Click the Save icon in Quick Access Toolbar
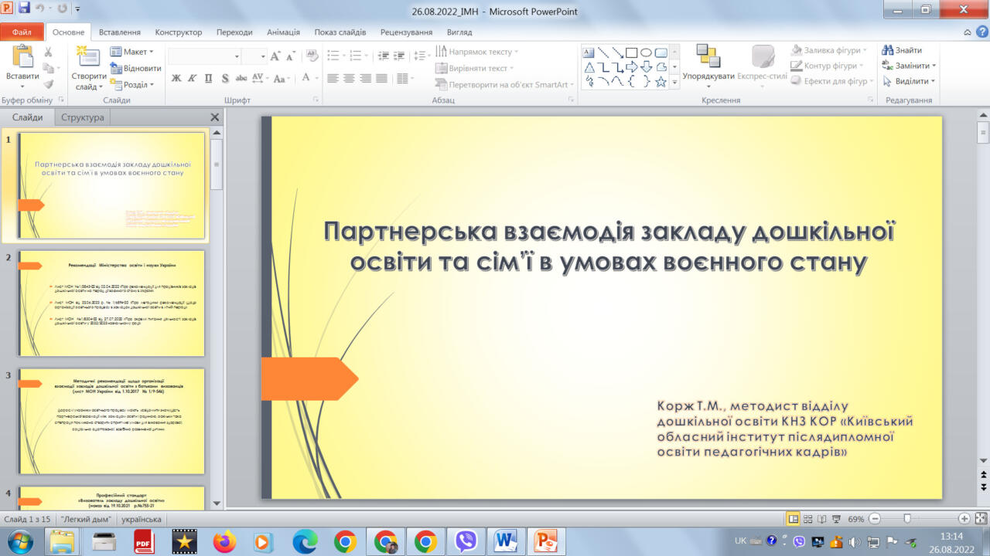Image resolution: width=990 pixels, height=556 pixels. 24,9
